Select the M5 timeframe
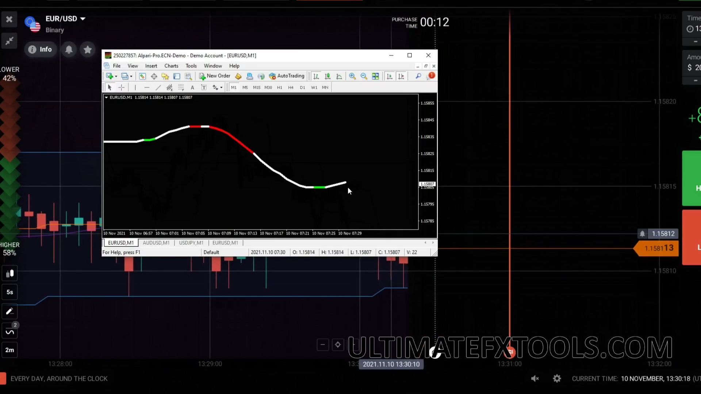Image resolution: width=701 pixels, height=394 pixels. point(245,87)
